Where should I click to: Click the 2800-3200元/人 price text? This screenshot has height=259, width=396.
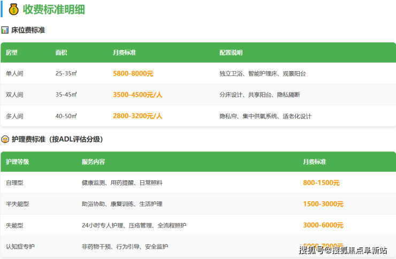coord(137,116)
